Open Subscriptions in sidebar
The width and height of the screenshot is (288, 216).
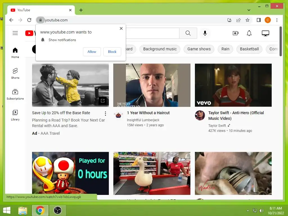15,94
